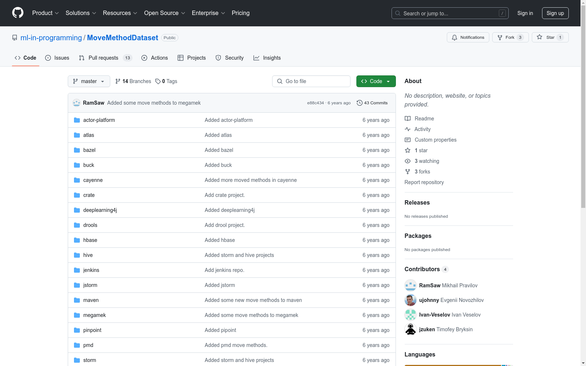Screen dimensions: 586x366
Task: Click the pulse icon beside Activity
Action: coord(408,129)
